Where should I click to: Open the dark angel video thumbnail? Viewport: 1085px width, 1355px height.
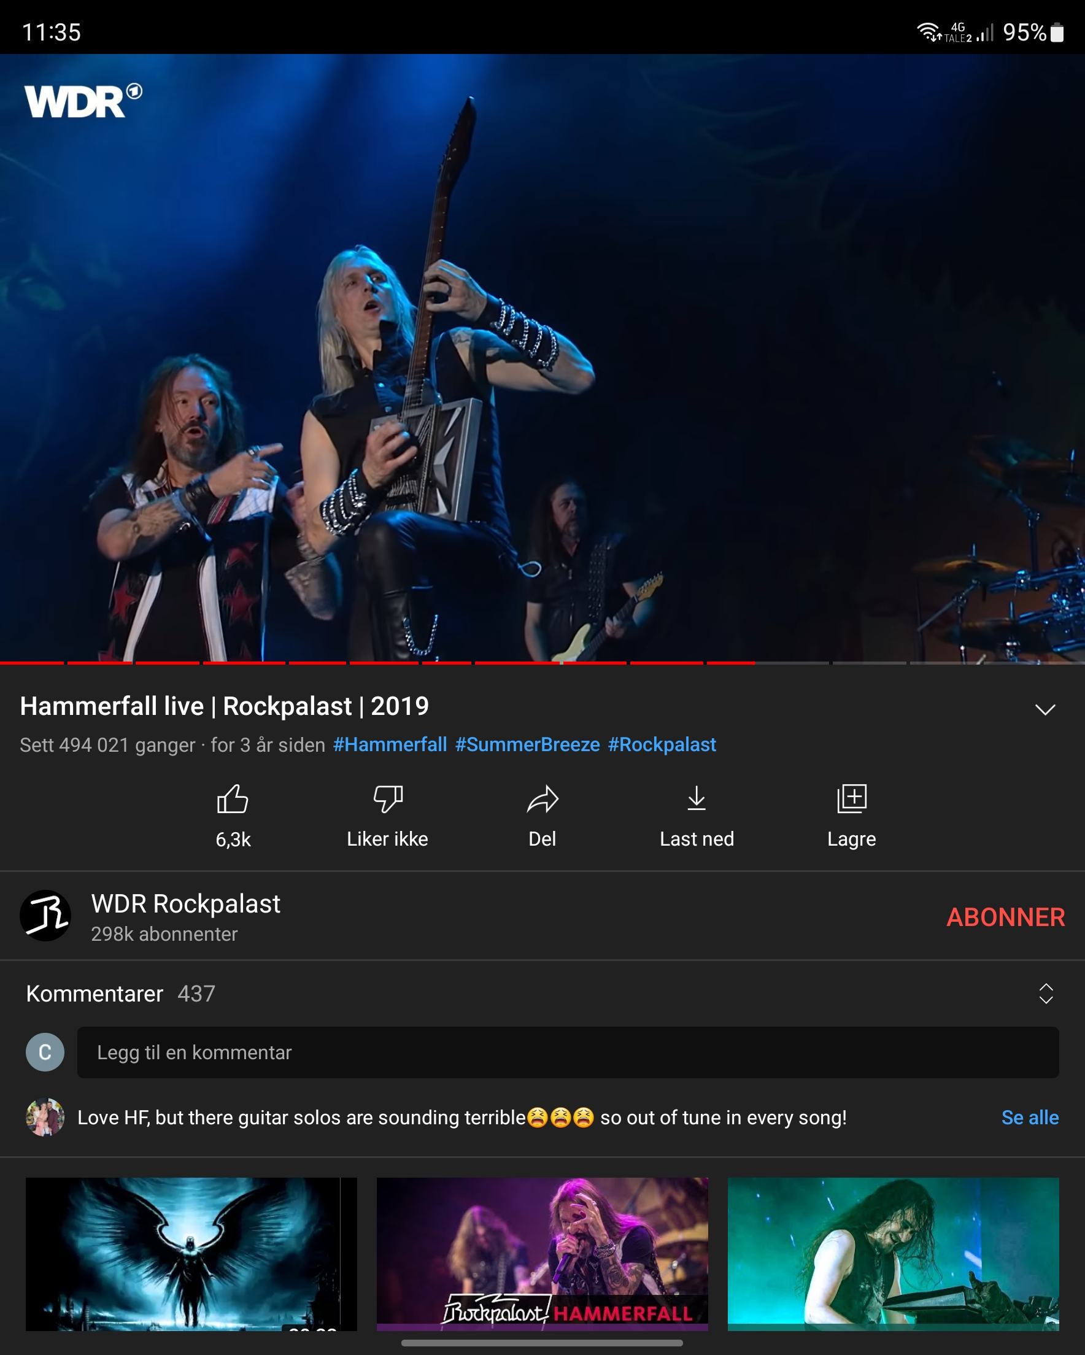pyautogui.click(x=191, y=1254)
